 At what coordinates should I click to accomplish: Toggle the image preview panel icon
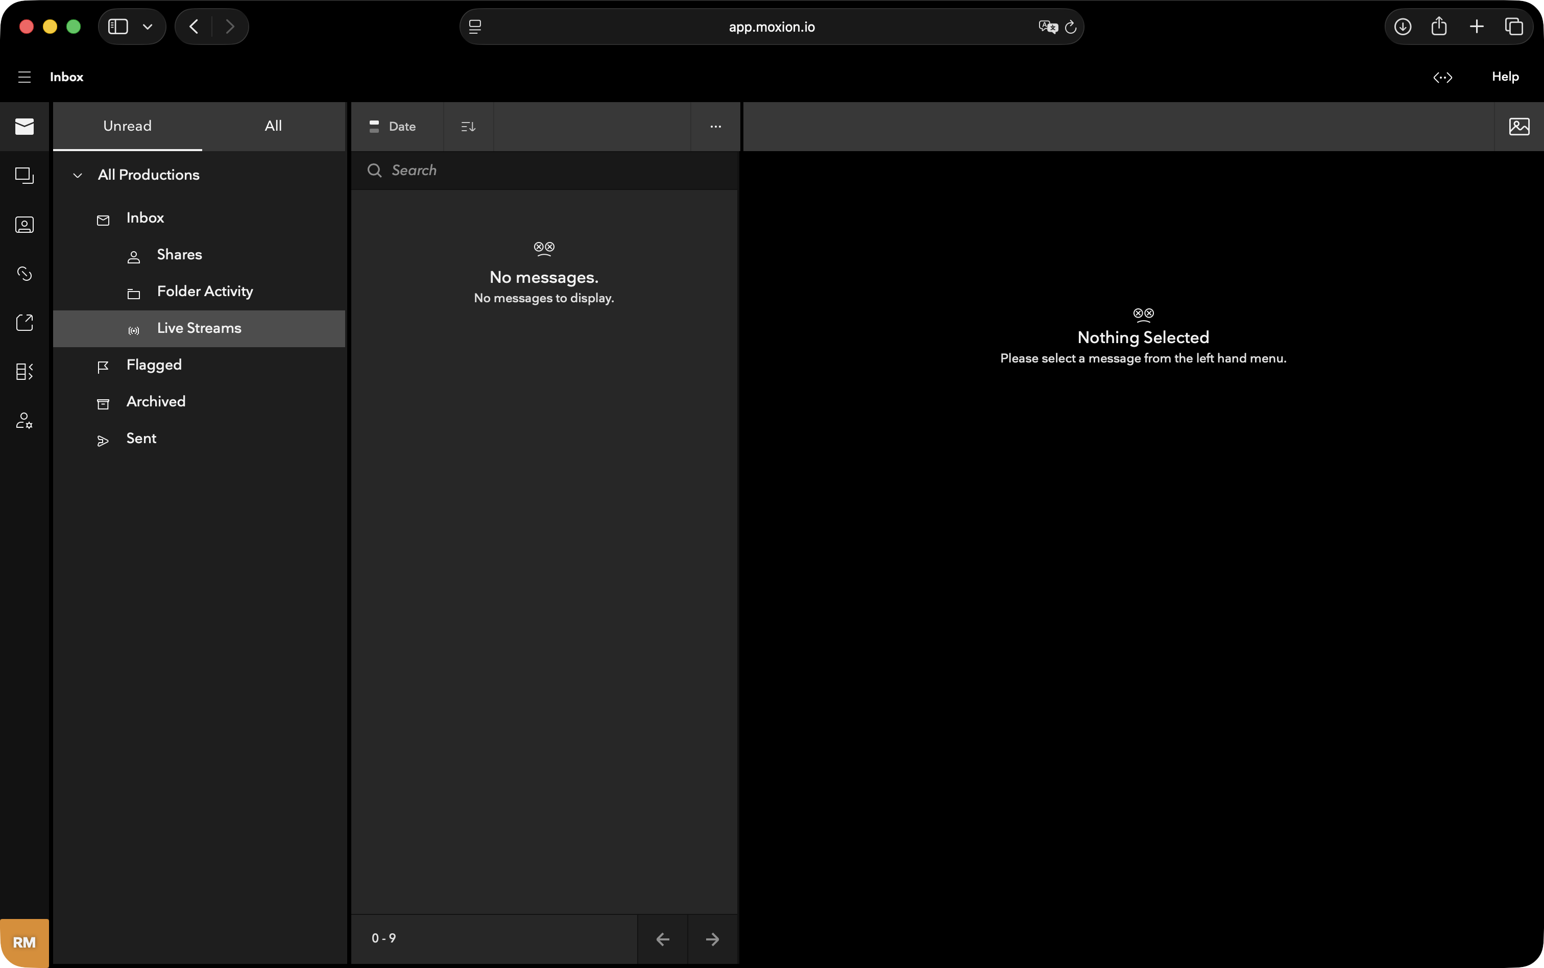click(x=1519, y=126)
